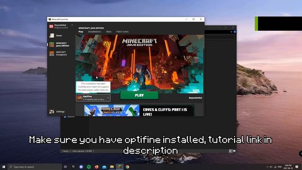Open the Caves & Cliffs news thumbnail

click(x=112, y=110)
